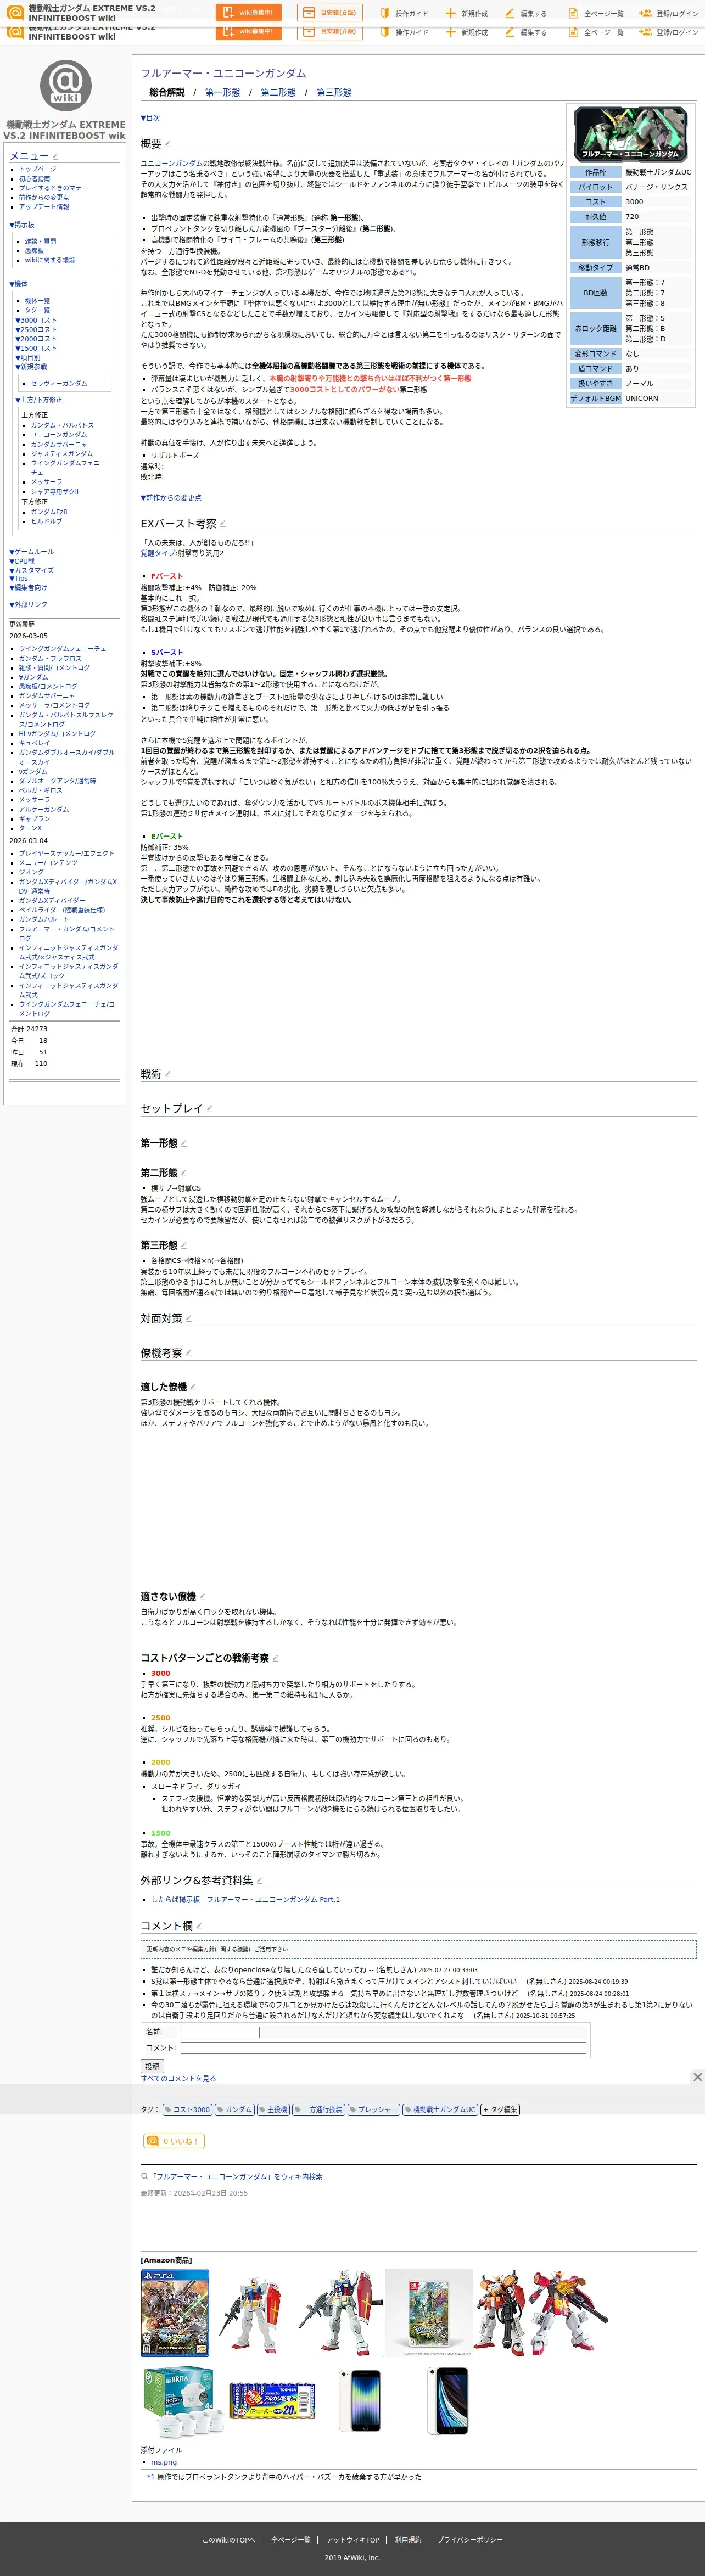Click the edit pencil beside セットプレイ heading
Viewport: 705px width, 2576px height.
(x=209, y=1109)
